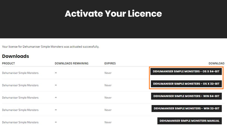Click the product name in the Manual row
Viewport: 227px width, 128px height.
click(20, 122)
